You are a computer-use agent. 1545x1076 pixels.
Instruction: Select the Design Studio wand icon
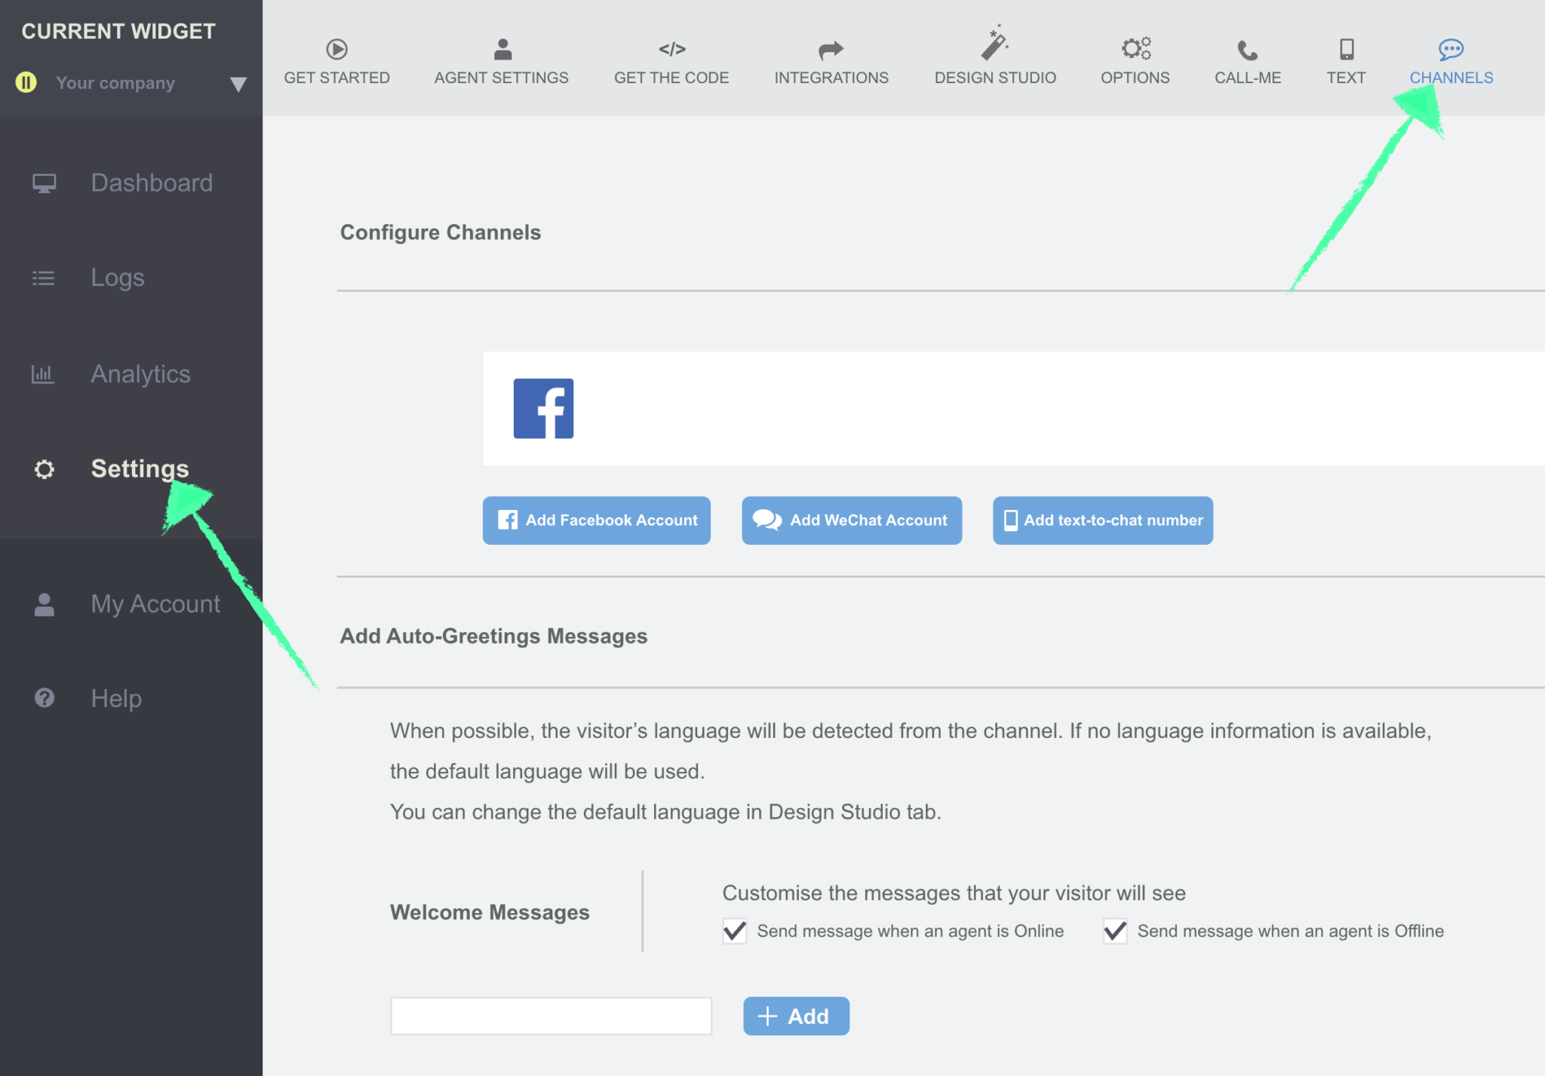994,49
